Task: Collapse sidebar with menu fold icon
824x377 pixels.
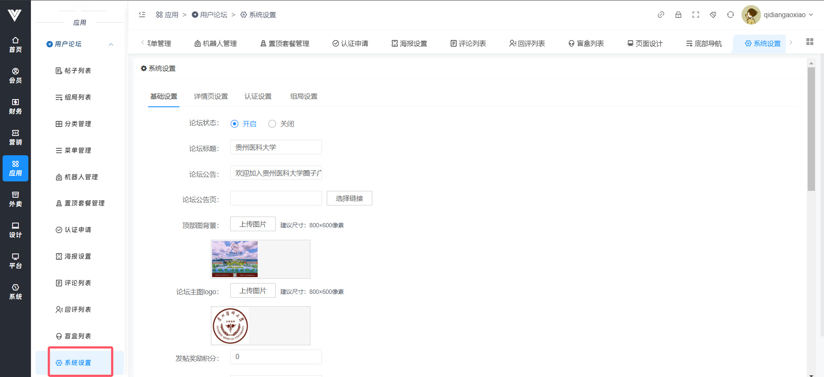Action: [x=142, y=15]
